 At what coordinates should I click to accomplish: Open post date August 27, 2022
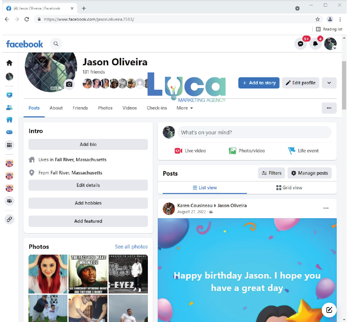(x=192, y=212)
